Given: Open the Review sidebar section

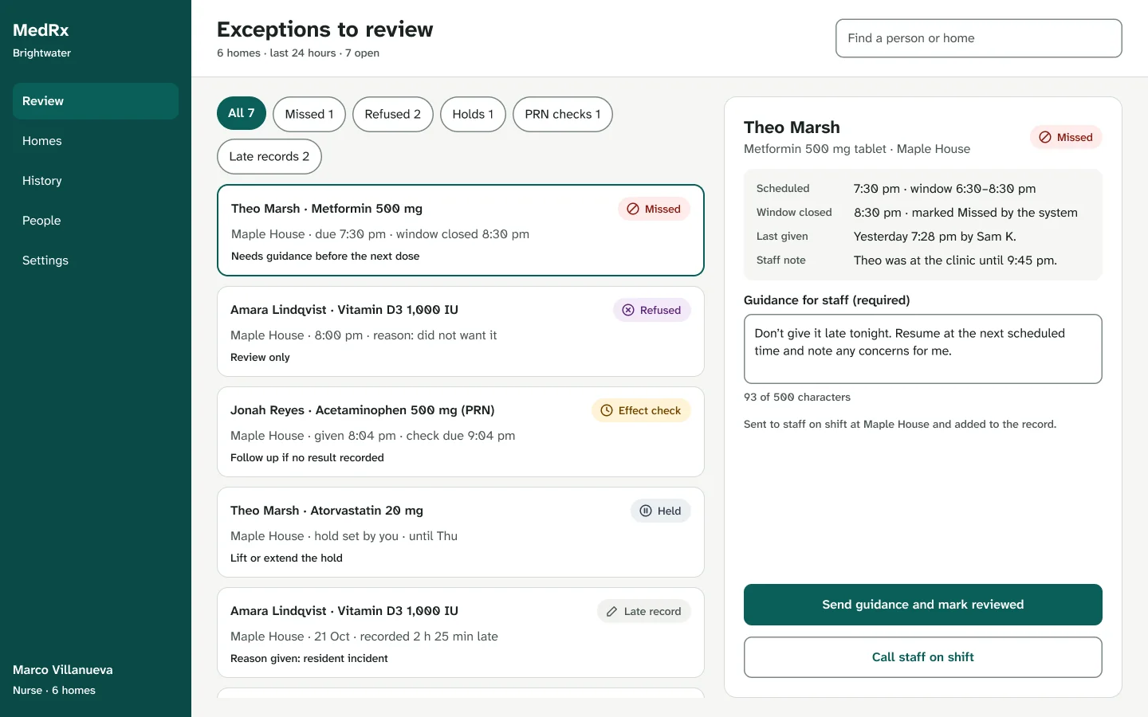Looking at the screenshot, I should click(96, 101).
